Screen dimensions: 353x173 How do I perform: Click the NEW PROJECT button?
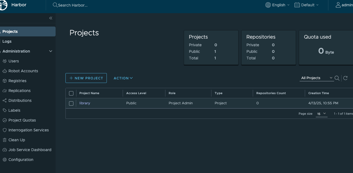tap(86, 78)
